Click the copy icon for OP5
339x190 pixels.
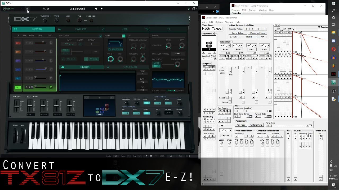(51, 52)
